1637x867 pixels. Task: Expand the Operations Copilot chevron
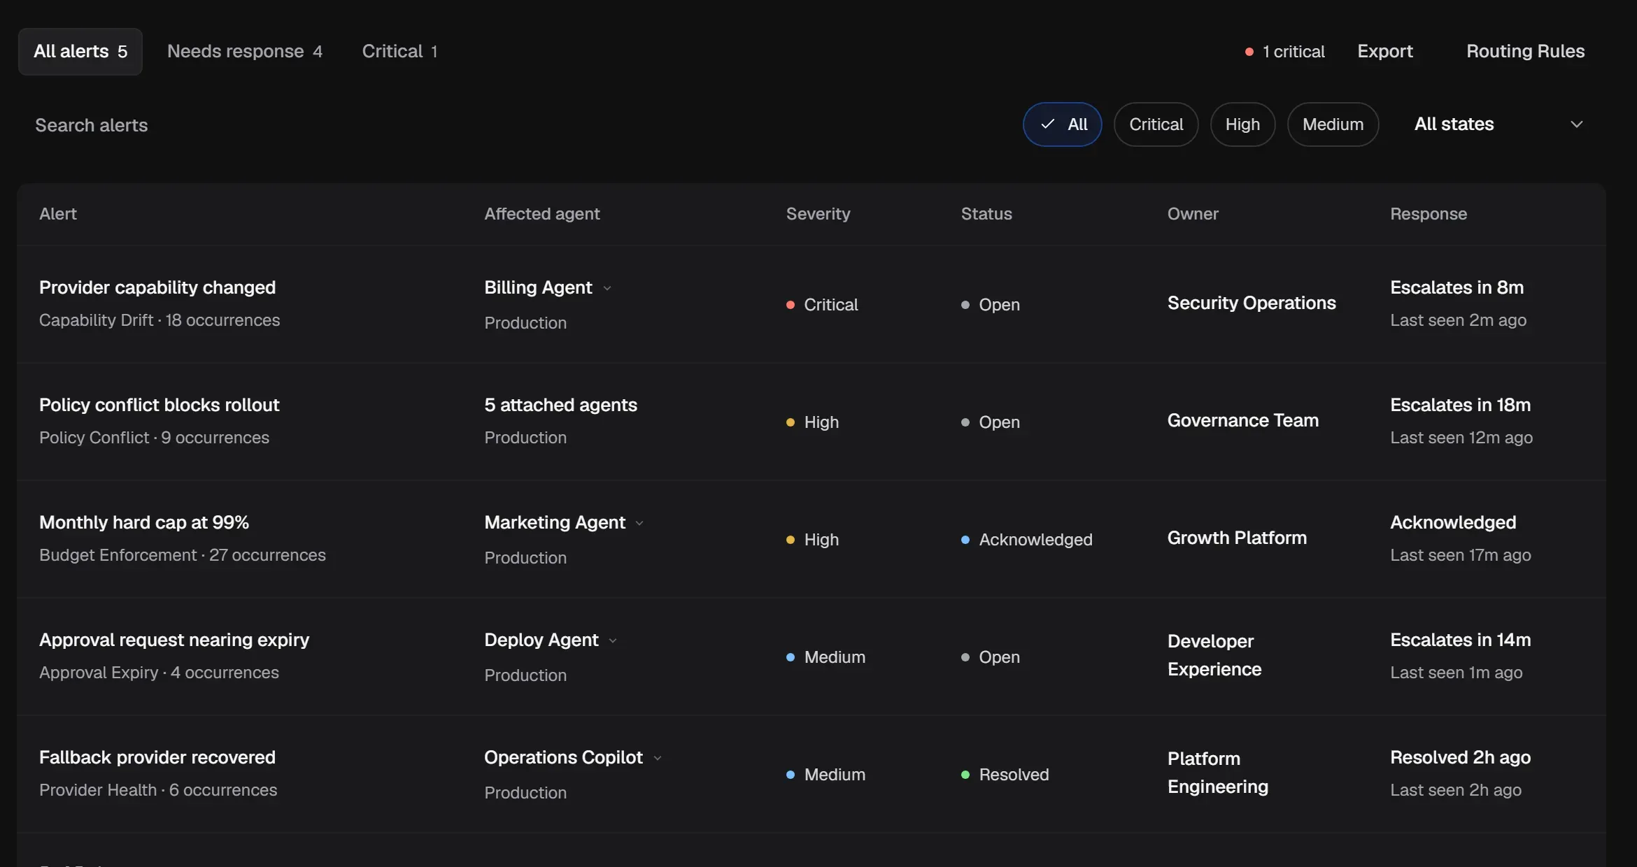point(658,759)
